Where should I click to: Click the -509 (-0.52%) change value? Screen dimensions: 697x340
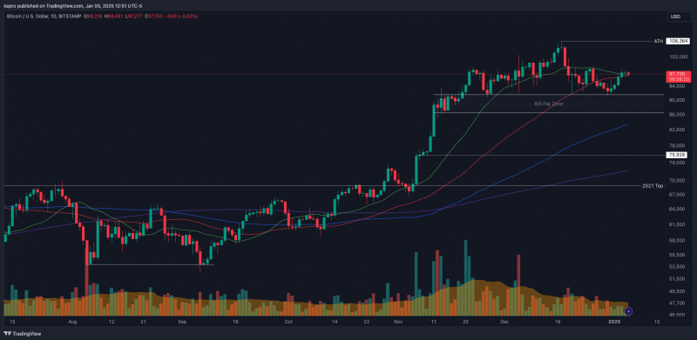pyautogui.click(x=182, y=16)
